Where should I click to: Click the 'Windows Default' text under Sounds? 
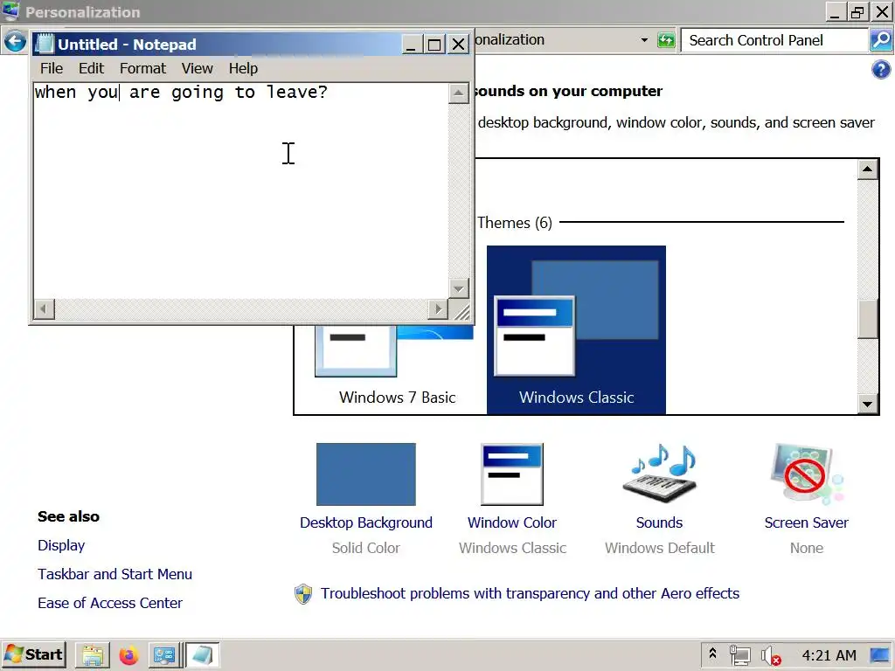click(659, 549)
